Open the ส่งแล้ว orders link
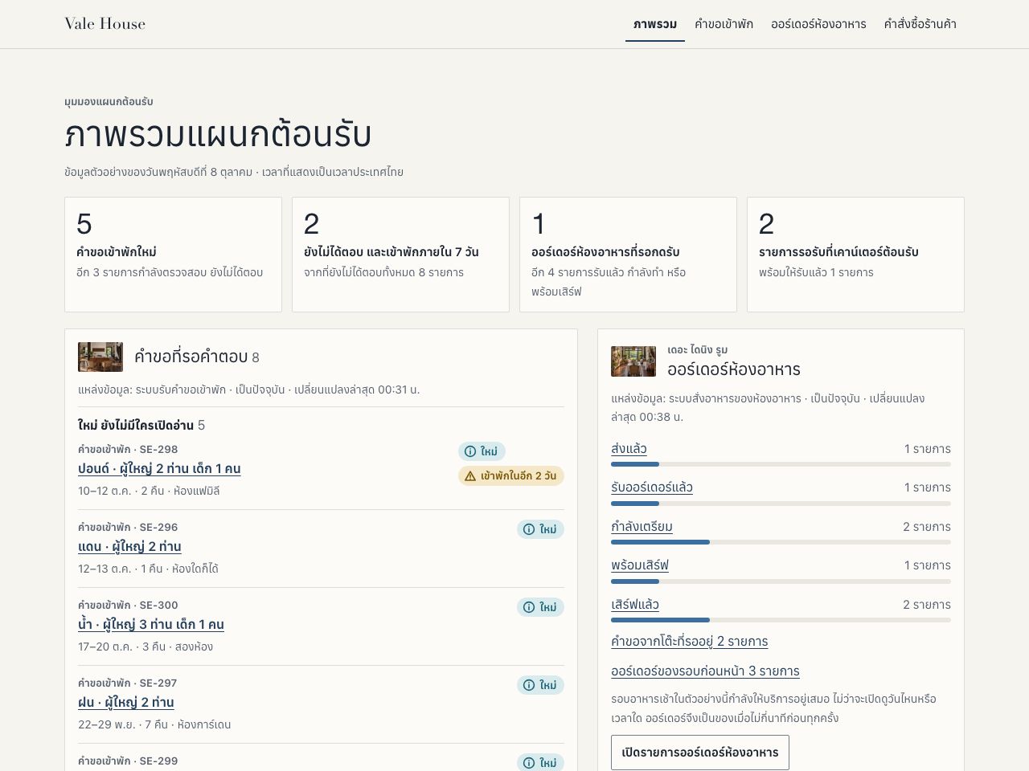1029x771 pixels. click(x=629, y=449)
